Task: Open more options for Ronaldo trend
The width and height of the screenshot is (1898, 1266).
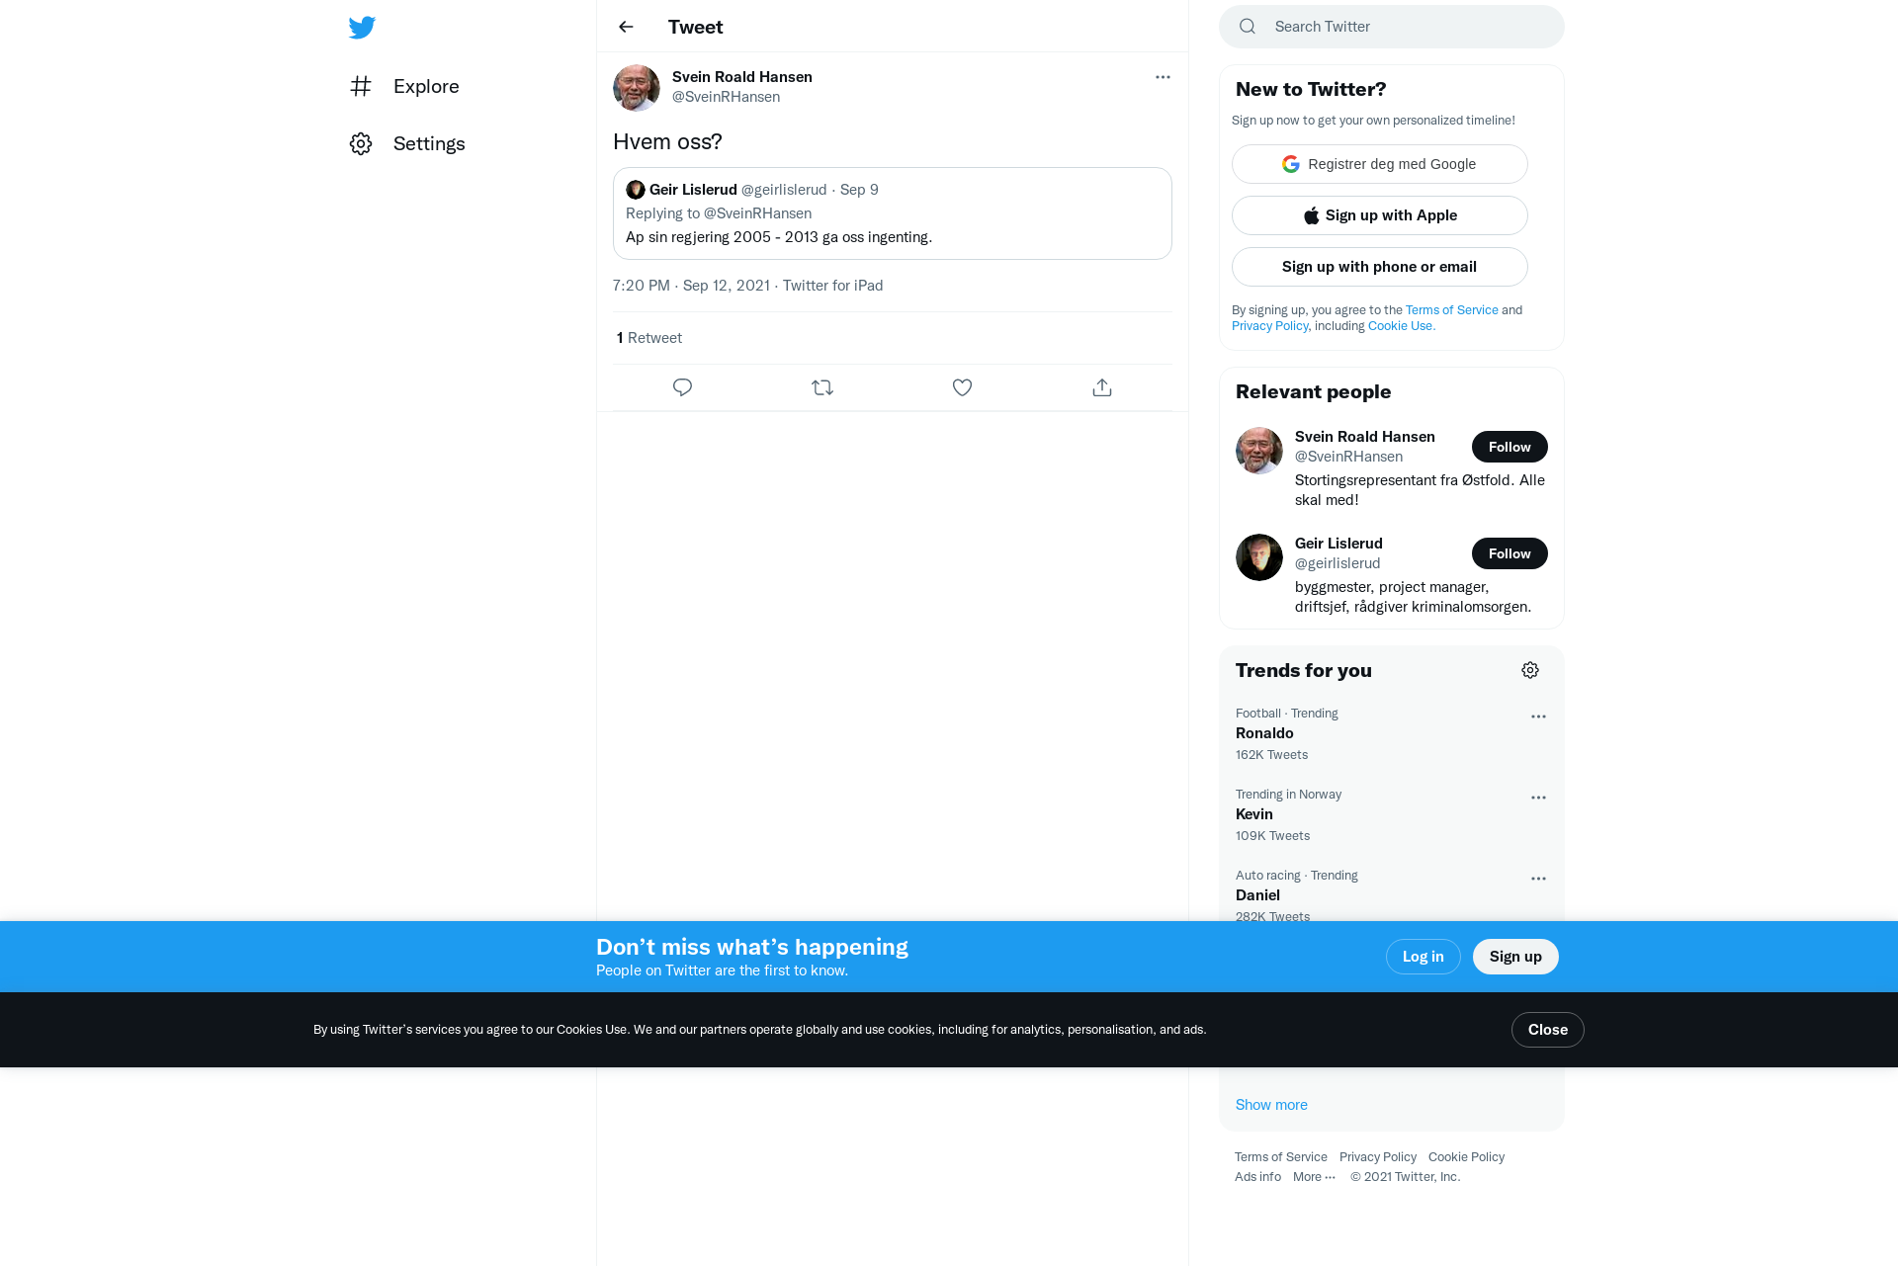Action: (x=1538, y=717)
